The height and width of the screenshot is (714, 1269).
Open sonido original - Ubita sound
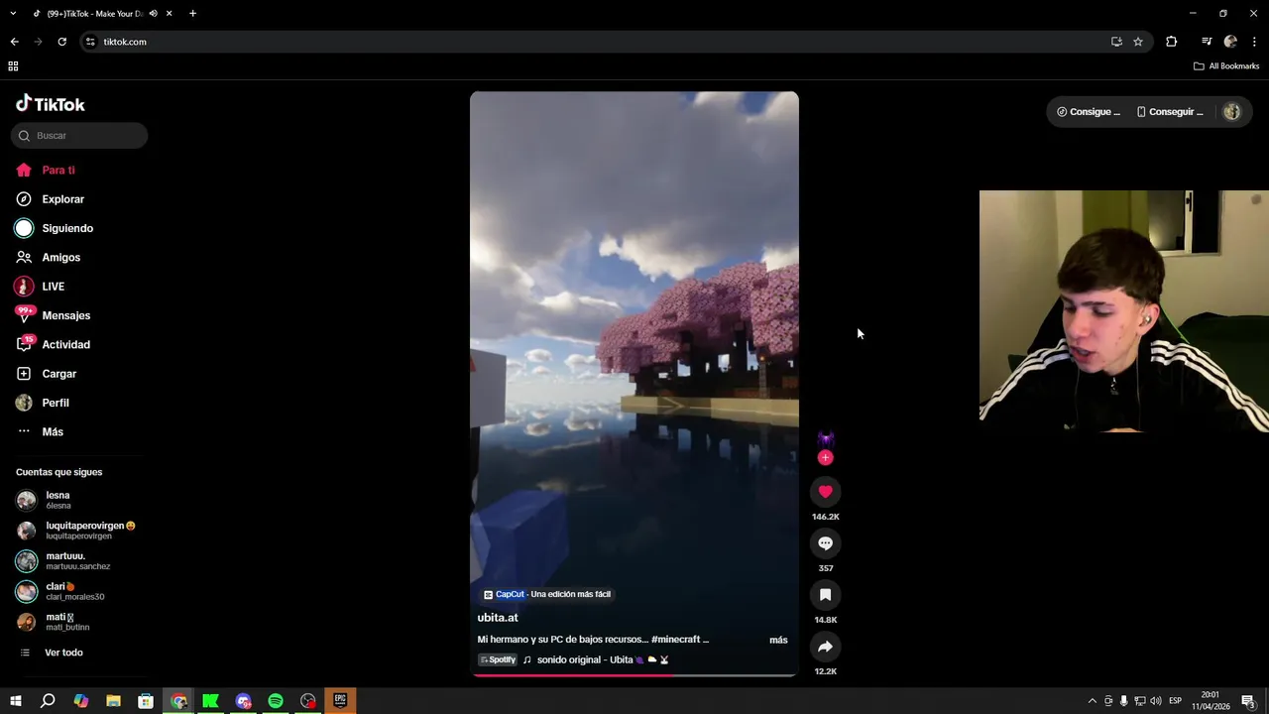click(x=603, y=660)
